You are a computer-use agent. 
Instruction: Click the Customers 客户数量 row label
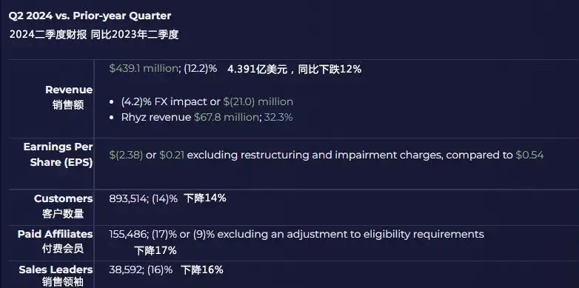(63, 206)
